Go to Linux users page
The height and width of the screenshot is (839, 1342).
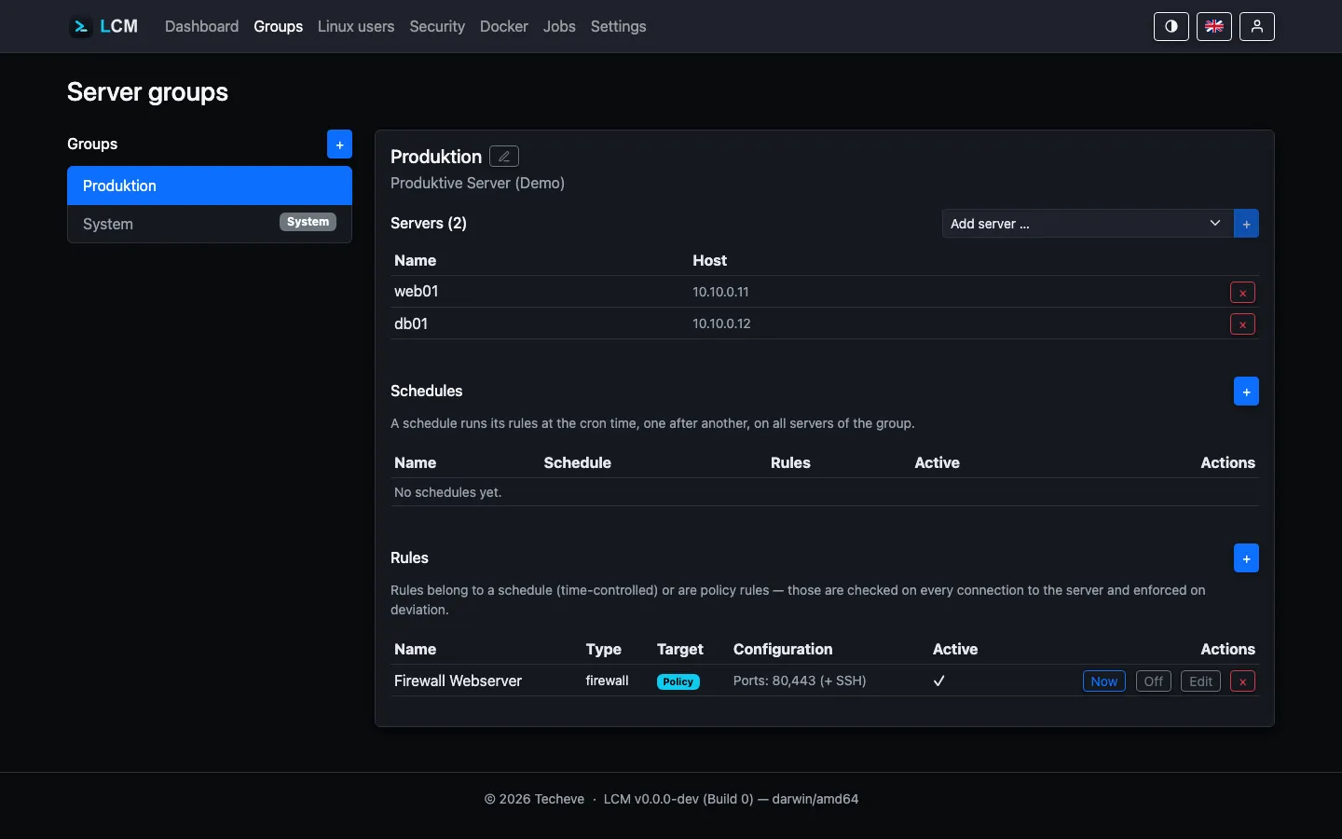click(x=356, y=26)
